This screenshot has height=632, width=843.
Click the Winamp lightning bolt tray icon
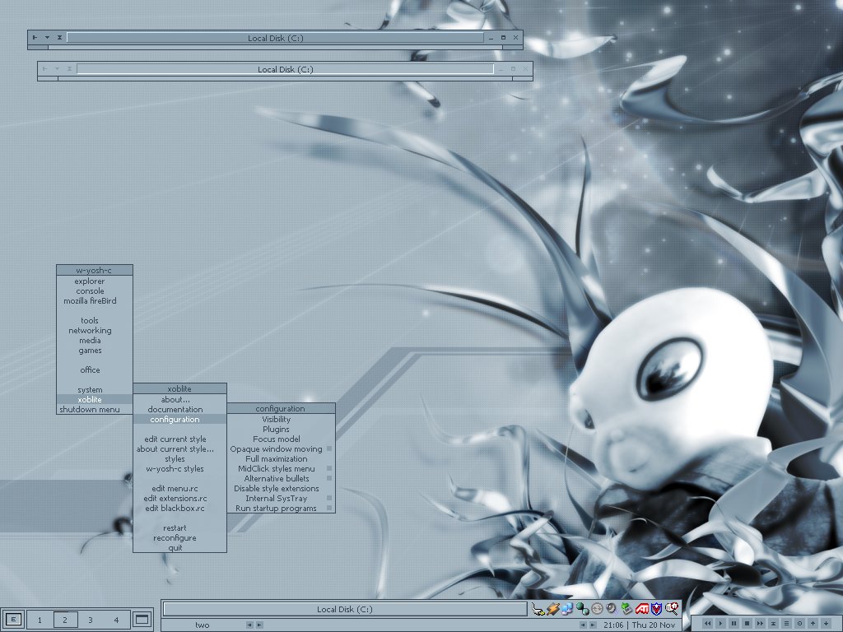[x=553, y=608]
